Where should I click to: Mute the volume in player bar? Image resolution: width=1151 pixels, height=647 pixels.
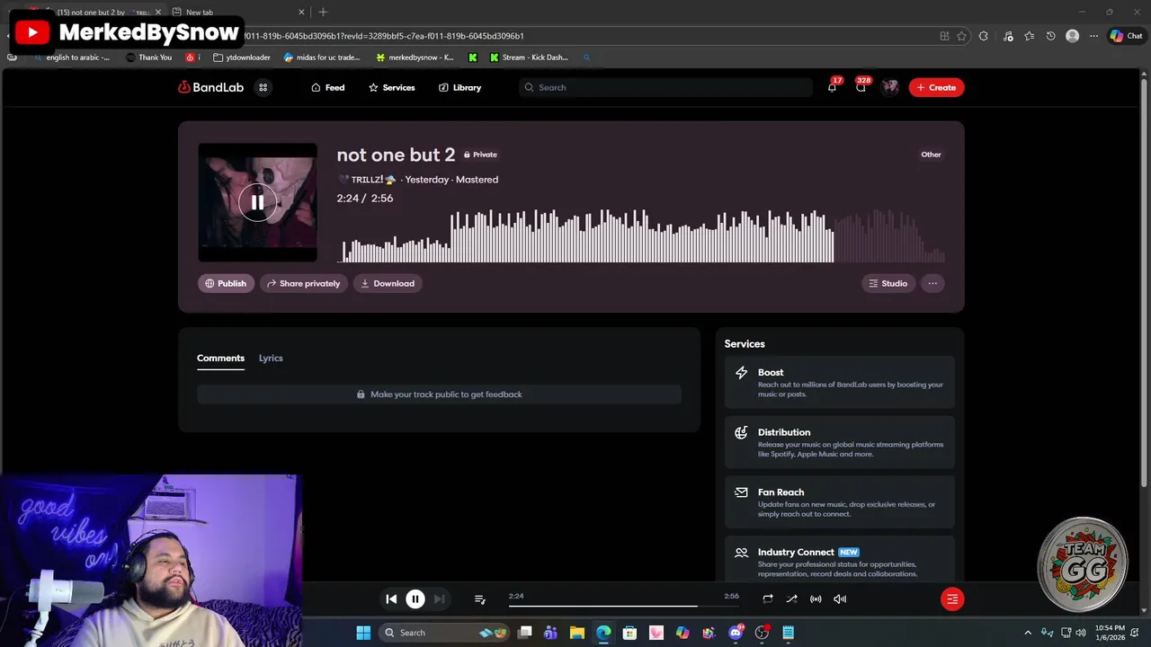(x=840, y=598)
